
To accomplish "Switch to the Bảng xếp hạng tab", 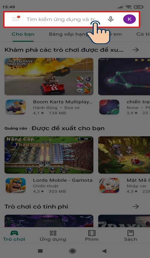I will (69, 34).
